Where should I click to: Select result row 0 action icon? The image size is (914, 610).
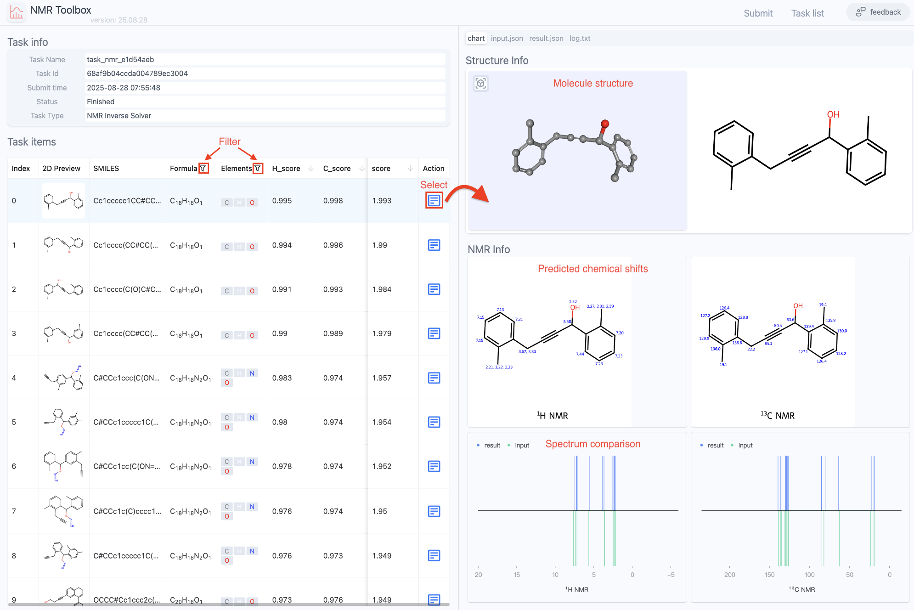(434, 200)
